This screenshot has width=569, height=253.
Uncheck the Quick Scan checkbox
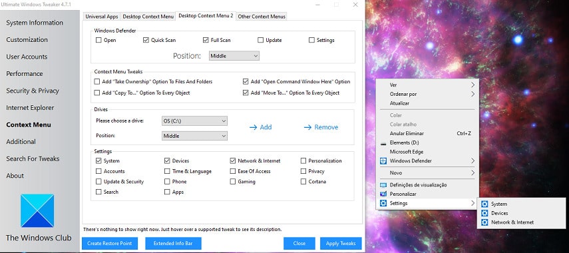pos(146,41)
